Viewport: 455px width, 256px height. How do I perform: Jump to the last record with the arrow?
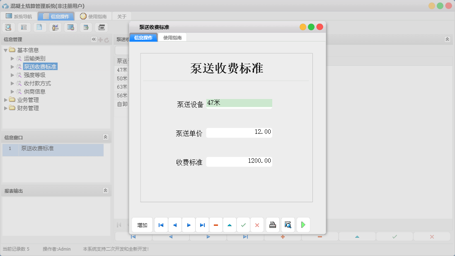pos(202,225)
